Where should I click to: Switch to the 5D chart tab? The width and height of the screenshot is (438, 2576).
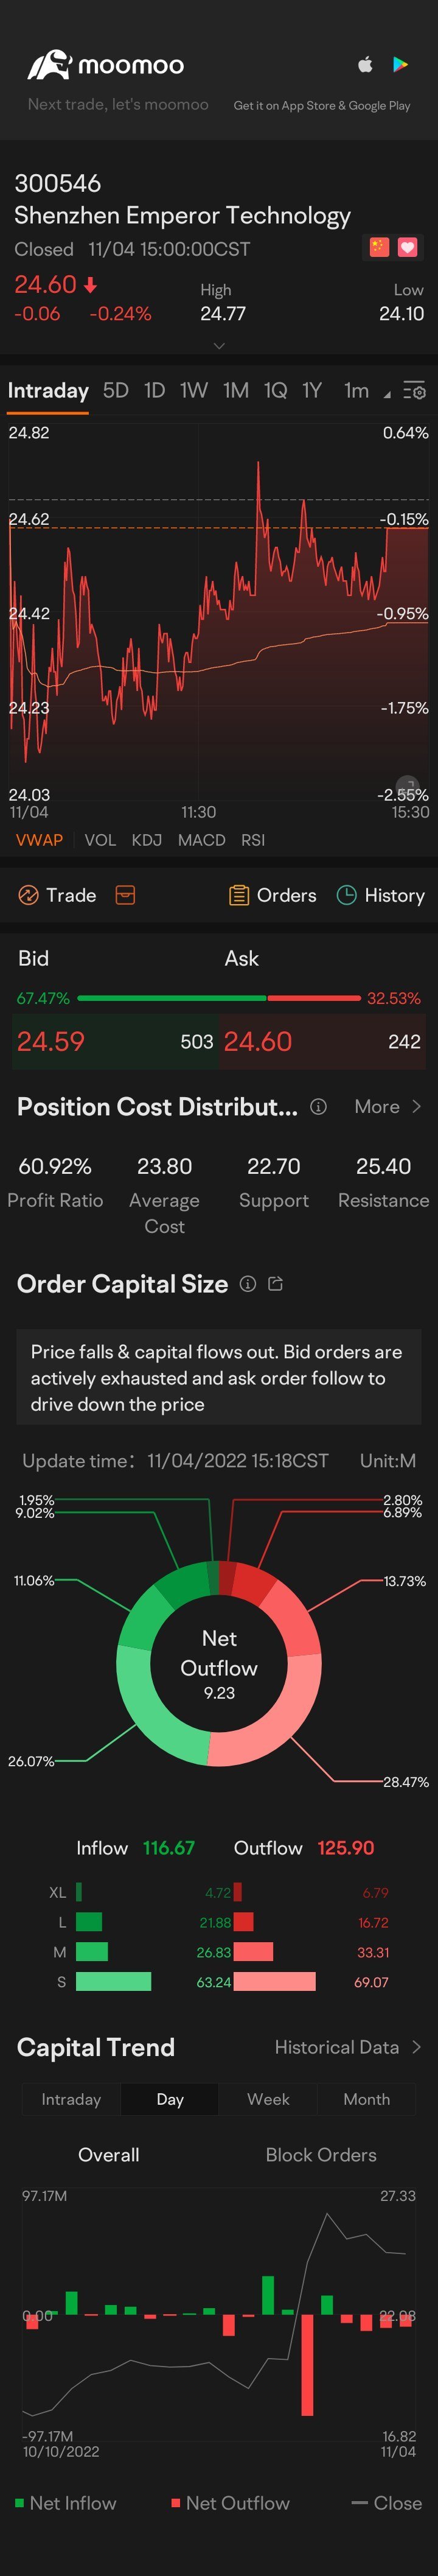116,390
